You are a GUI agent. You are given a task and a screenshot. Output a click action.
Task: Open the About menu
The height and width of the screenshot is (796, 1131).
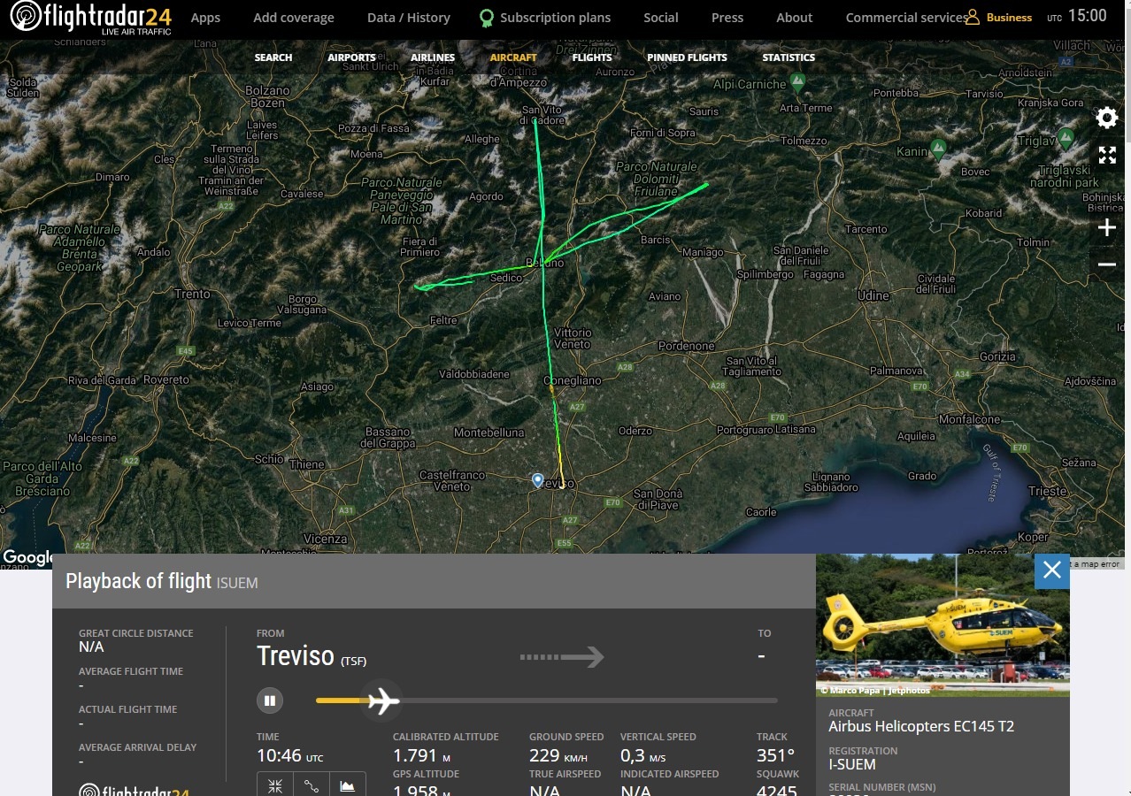point(794,18)
